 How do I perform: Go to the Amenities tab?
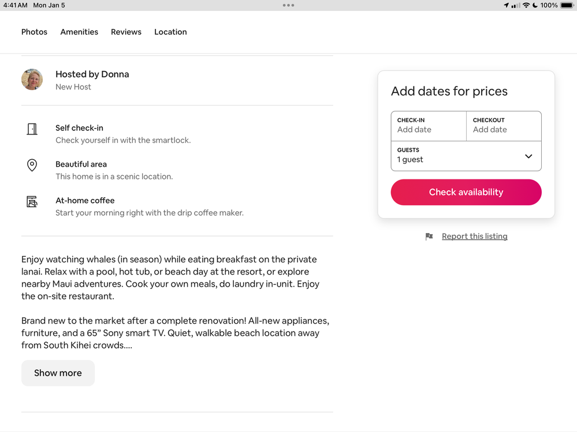tap(79, 32)
